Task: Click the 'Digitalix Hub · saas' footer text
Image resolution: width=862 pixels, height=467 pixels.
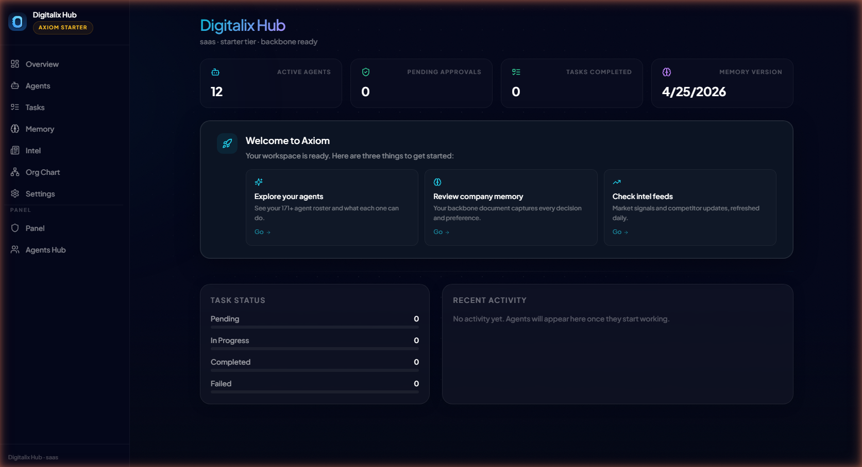Action: [33, 457]
